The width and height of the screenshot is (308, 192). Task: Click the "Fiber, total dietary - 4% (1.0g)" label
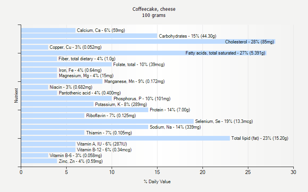87,59
